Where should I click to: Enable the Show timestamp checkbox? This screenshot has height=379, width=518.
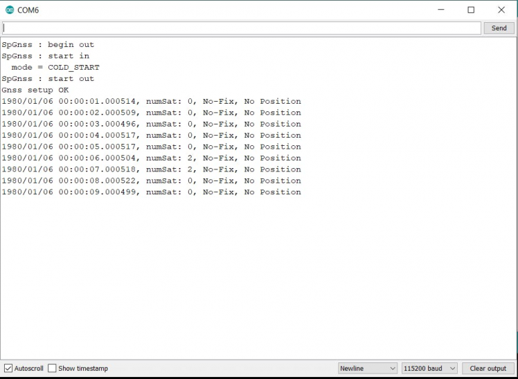(52, 368)
